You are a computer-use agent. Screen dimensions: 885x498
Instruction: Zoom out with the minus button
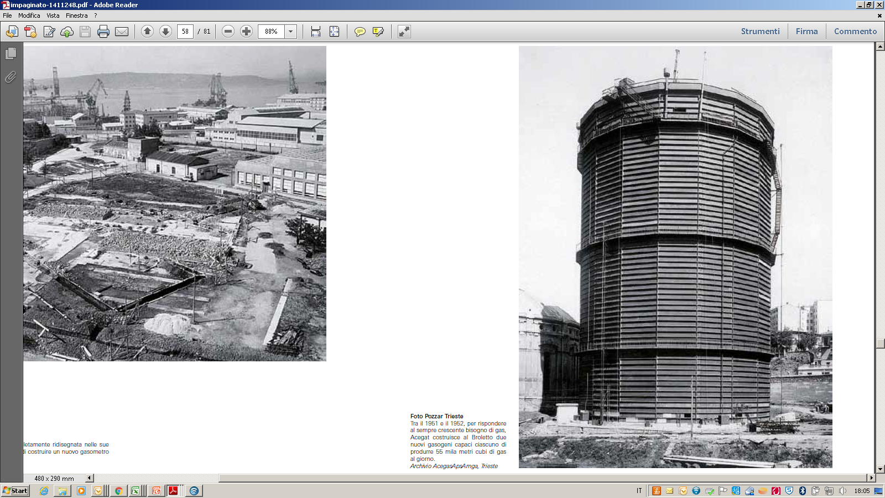(228, 32)
